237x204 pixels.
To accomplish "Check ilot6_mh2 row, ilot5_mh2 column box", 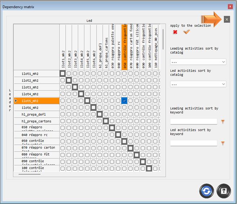I will [x=87, y=107].
